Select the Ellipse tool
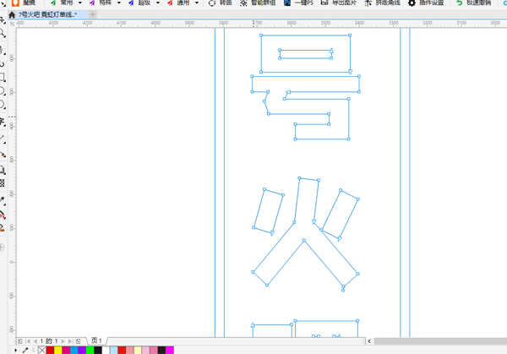This screenshot has width=507, height=354. pyautogui.click(x=3, y=91)
